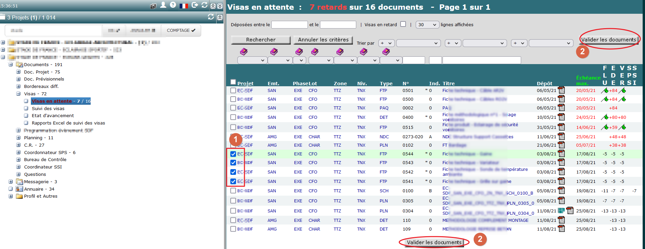This screenshot has height=249, width=645.
Task: Open the filter dropdown under the Emt. help book
Action: point(280,60)
